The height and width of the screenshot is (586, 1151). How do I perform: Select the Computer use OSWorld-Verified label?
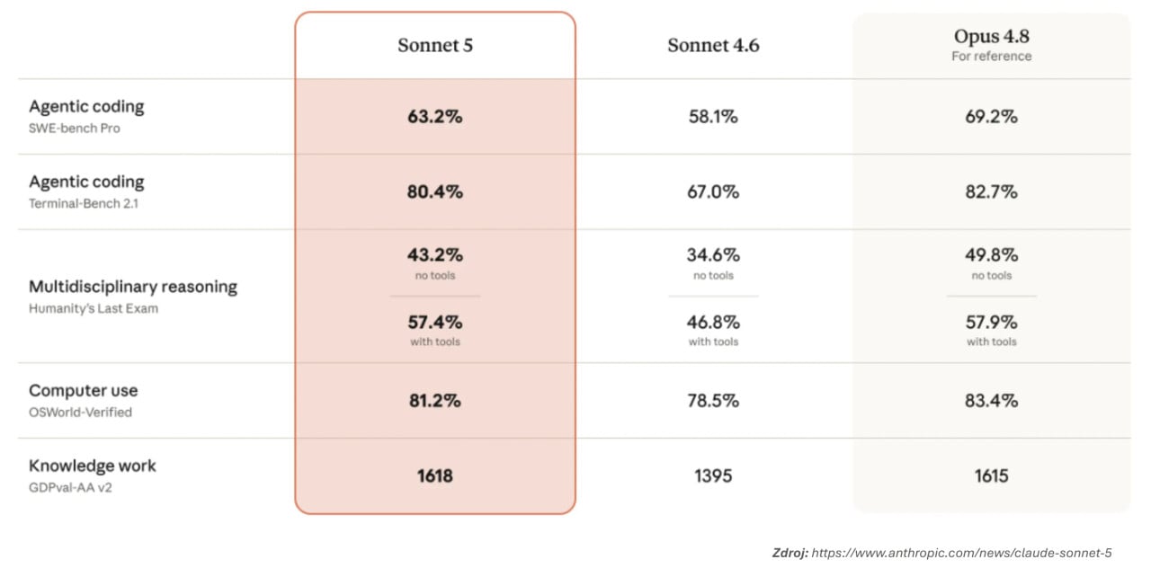click(83, 400)
